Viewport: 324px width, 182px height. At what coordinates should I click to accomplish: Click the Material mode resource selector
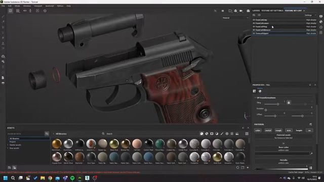[283, 136]
